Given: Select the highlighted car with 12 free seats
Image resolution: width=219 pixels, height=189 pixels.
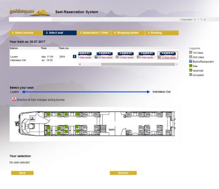Looking at the screenshot, I should 168,55.
